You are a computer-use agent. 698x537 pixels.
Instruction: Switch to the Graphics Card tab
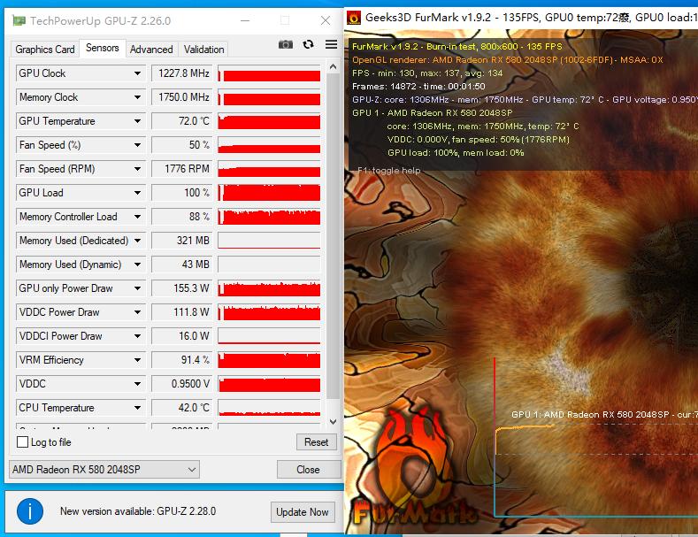point(45,49)
